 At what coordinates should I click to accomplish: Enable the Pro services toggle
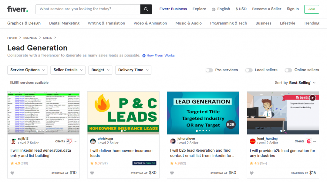pos(209,70)
